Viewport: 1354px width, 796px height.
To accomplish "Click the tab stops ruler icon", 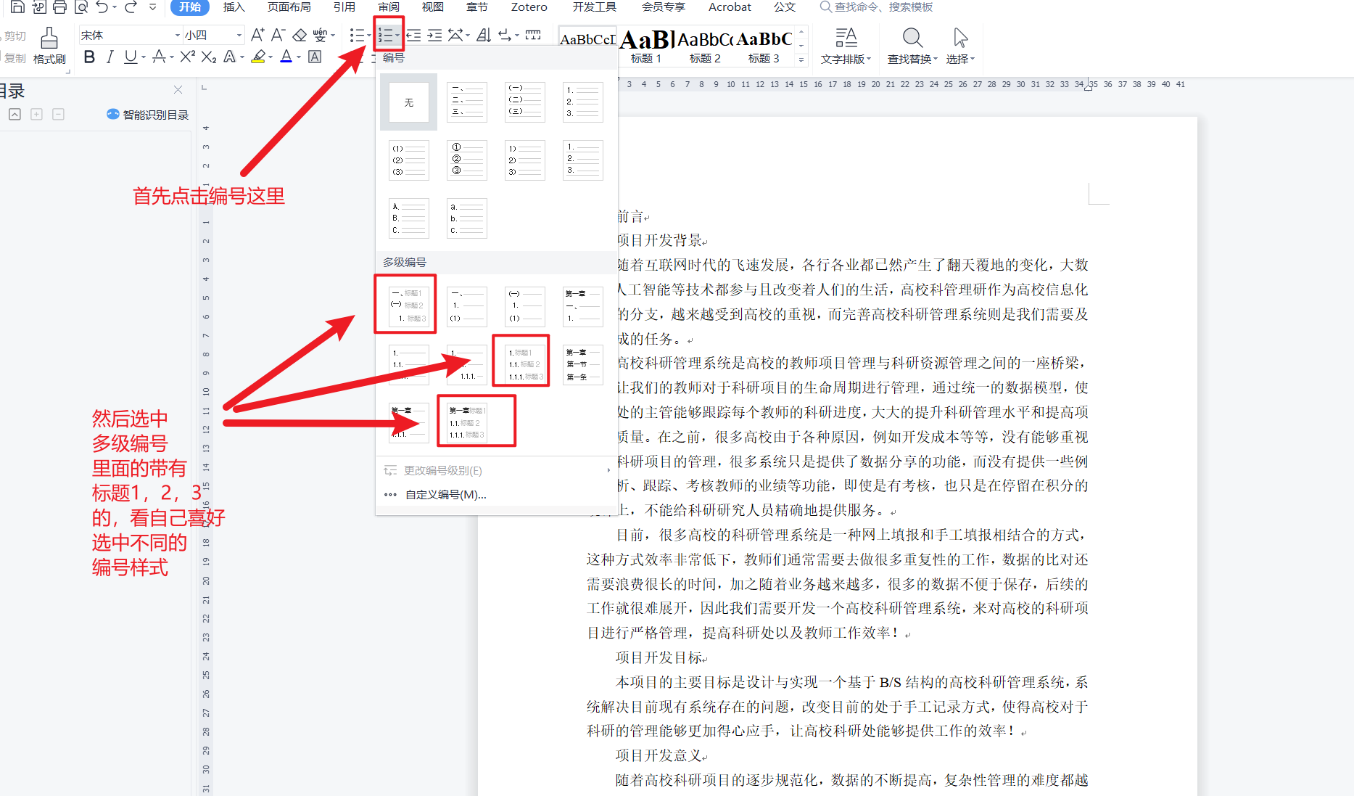I will pos(533,35).
